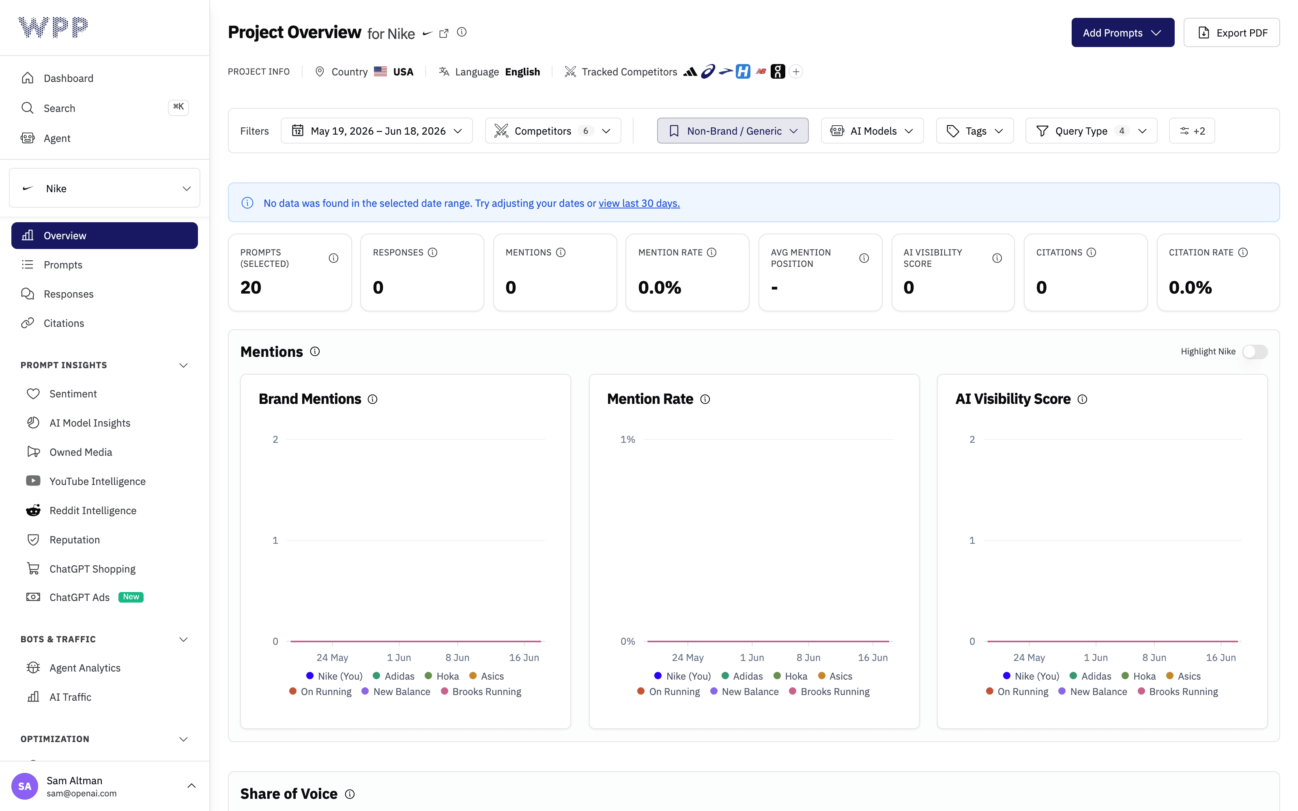
Task: Toggle Nike (You) series in Brand Mentions legend
Action: (334, 676)
